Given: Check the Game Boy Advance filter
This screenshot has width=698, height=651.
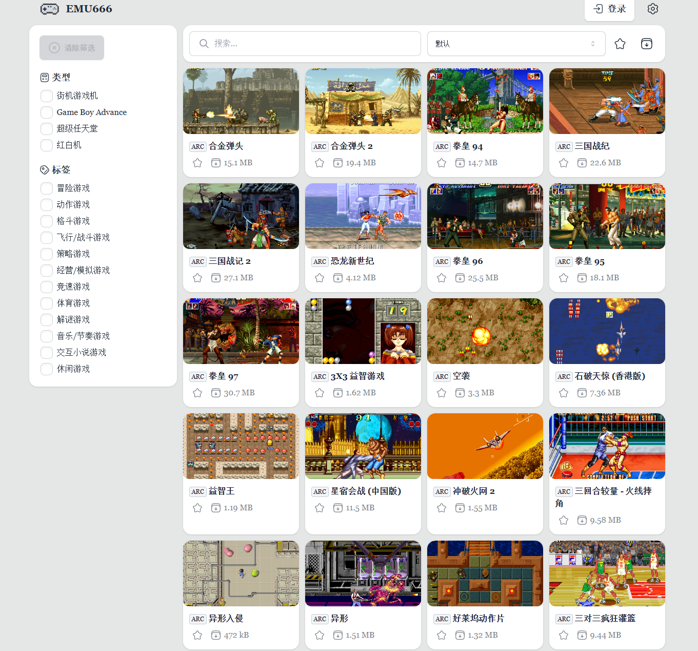Looking at the screenshot, I should pos(47,112).
